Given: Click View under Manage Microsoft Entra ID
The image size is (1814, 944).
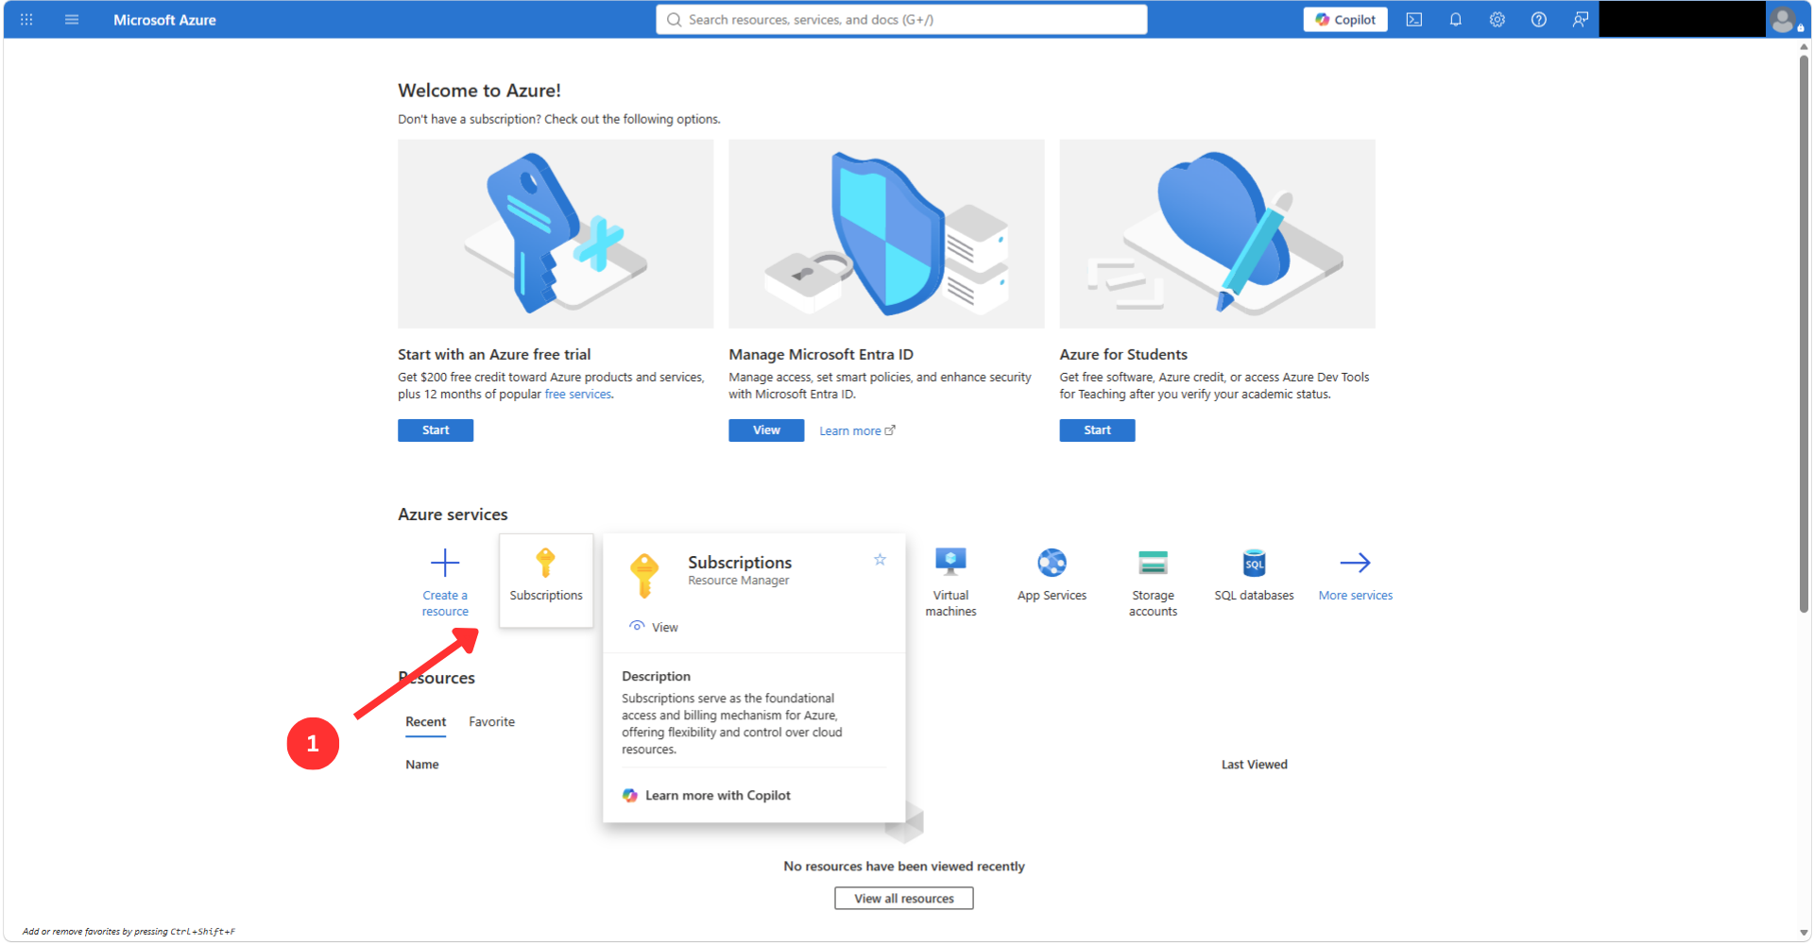Looking at the screenshot, I should point(766,430).
